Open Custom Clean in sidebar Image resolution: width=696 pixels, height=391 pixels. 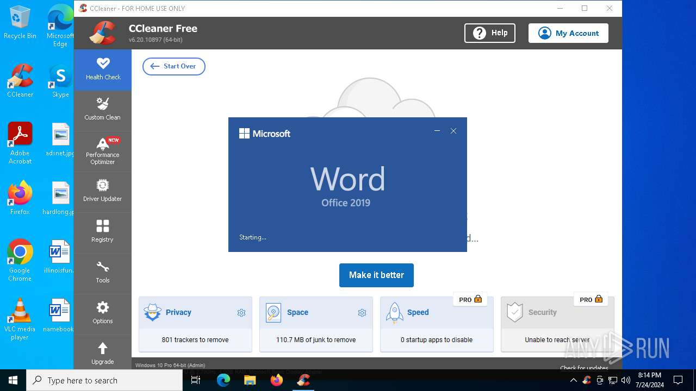click(103, 110)
